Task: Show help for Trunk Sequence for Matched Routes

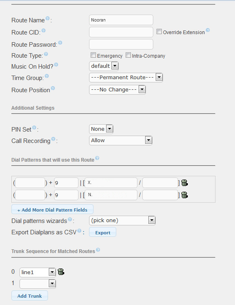Action: coord(98,250)
